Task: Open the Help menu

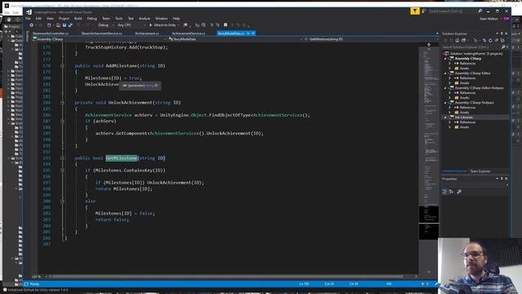Action: 176,19
